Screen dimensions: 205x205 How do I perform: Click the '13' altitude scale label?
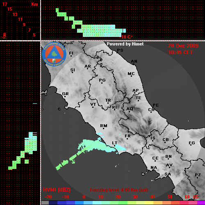[x=15, y=14]
